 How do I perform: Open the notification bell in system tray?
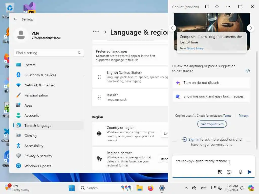(x=242, y=188)
